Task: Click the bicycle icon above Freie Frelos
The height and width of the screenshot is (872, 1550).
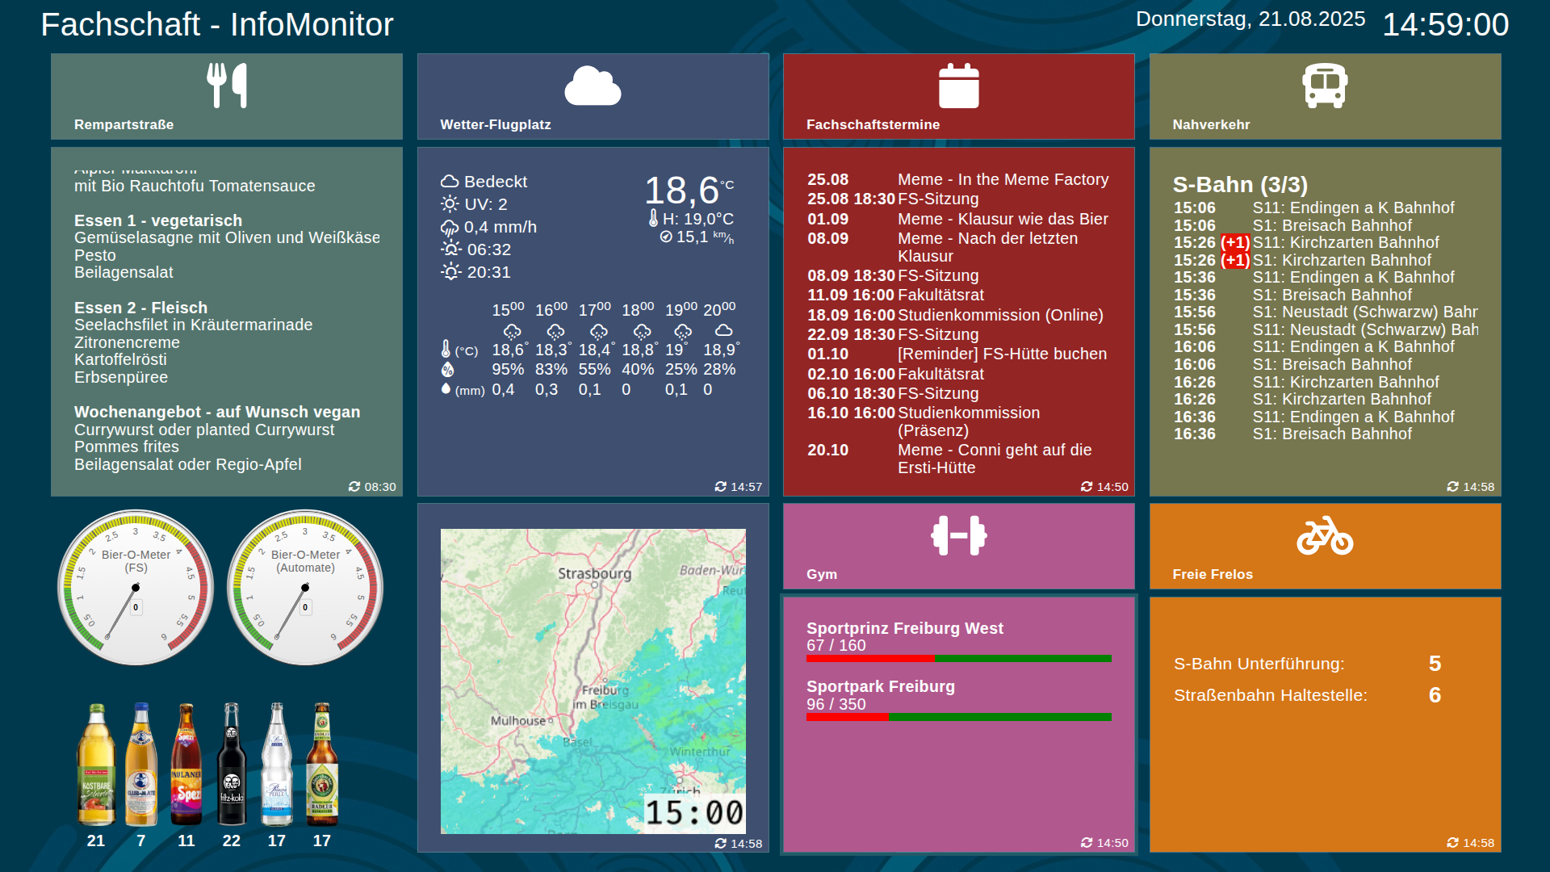Action: [1324, 536]
